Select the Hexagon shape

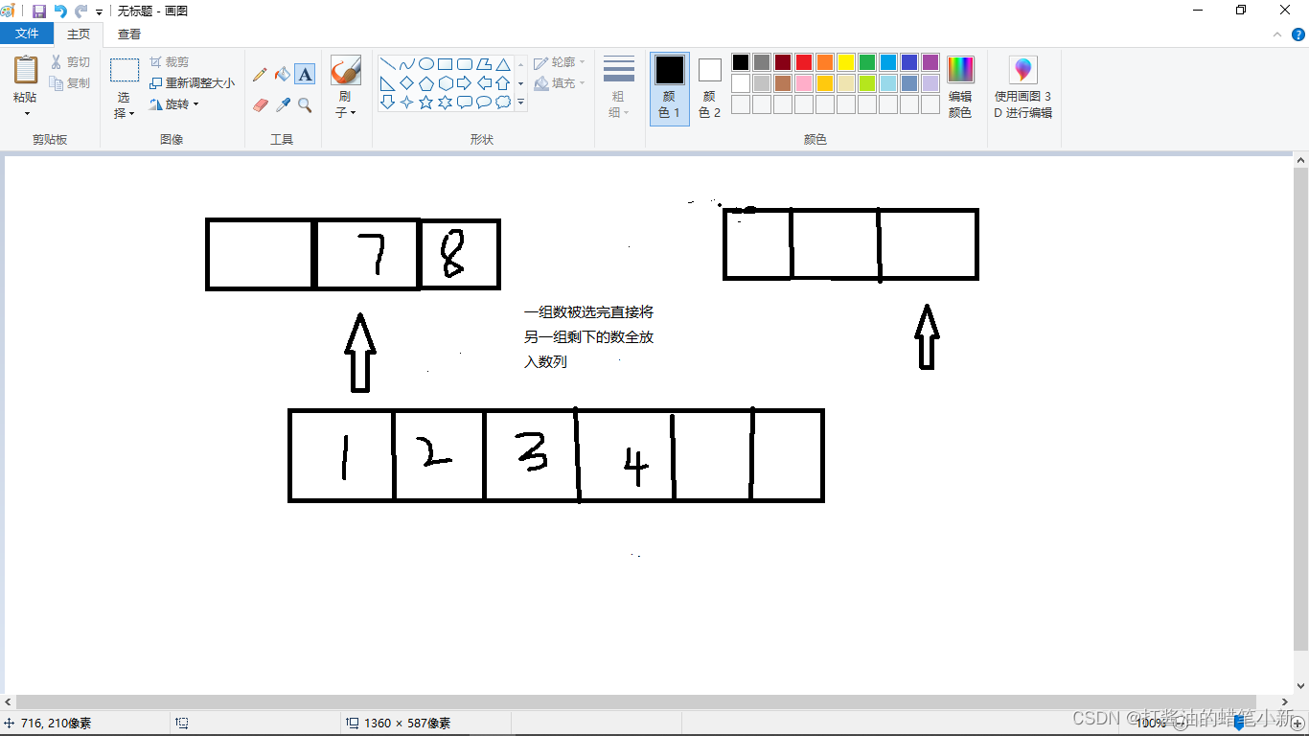(x=446, y=83)
